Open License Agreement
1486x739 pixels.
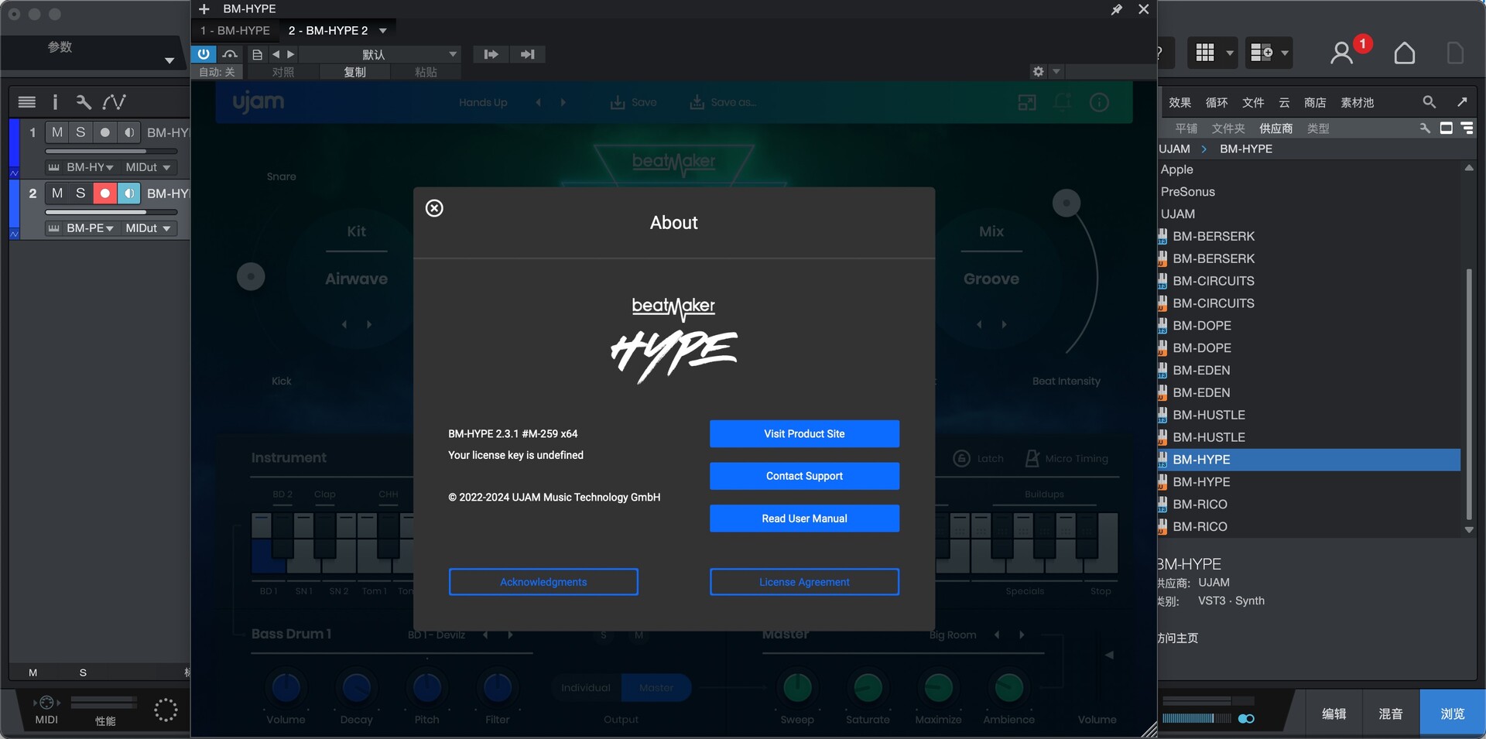point(804,582)
